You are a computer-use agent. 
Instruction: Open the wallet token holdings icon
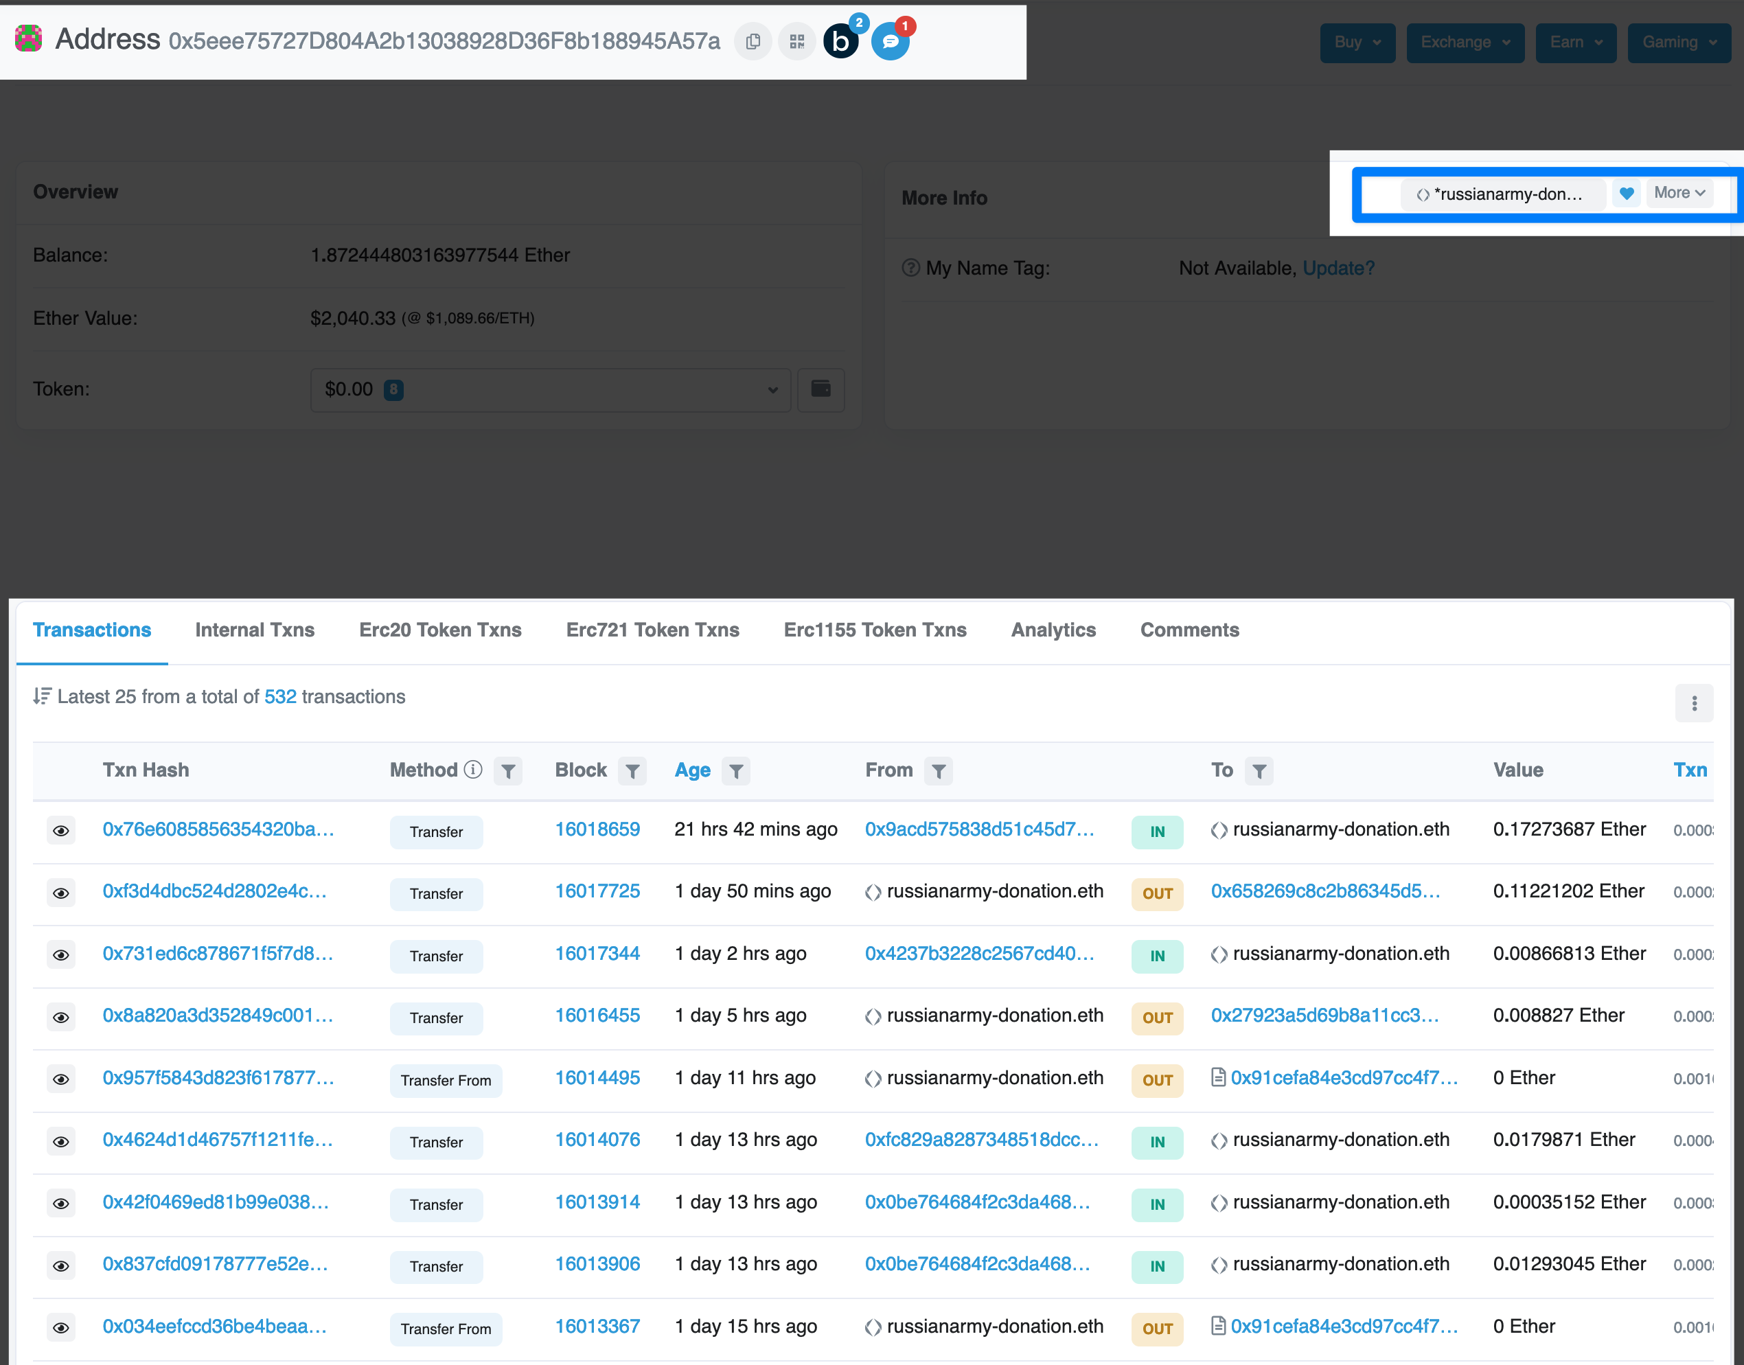(821, 389)
